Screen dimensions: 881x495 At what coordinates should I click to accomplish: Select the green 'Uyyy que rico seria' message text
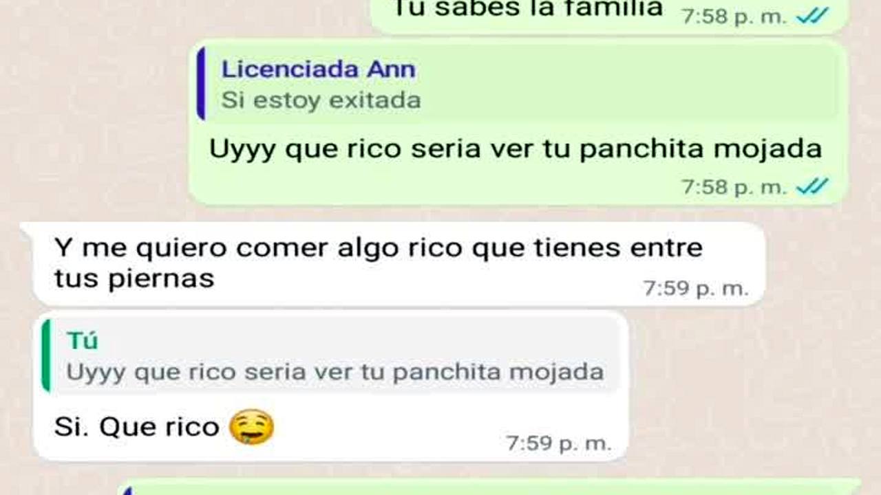click(x=516, y=149)
